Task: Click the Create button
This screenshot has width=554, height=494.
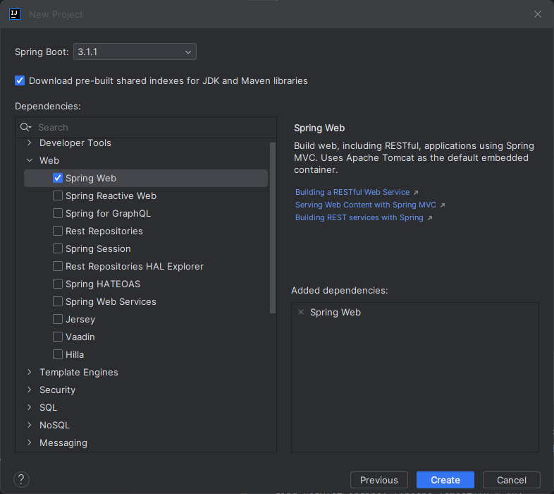Action: 445,480
